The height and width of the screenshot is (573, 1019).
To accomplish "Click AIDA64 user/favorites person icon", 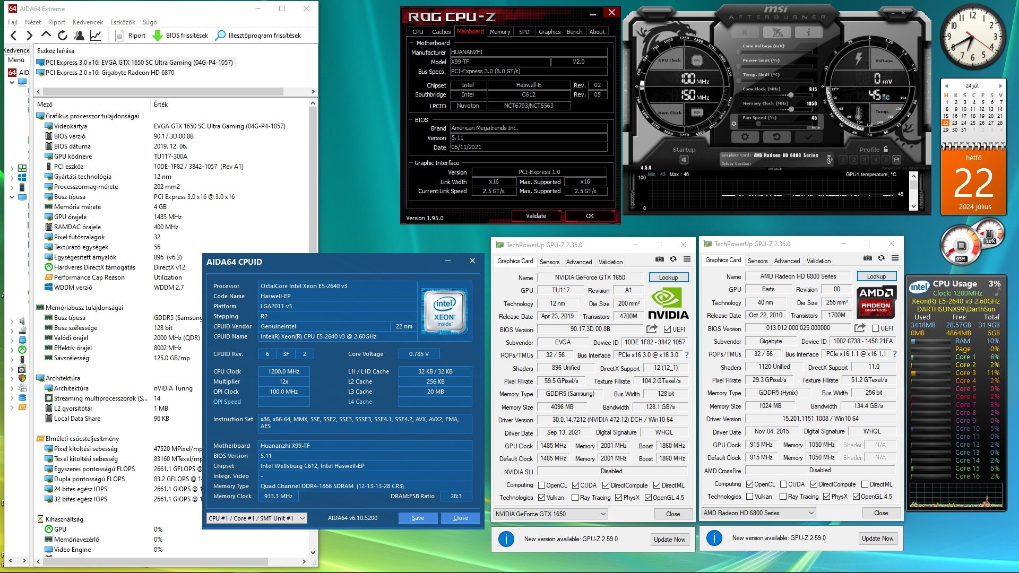I will 79,36.
